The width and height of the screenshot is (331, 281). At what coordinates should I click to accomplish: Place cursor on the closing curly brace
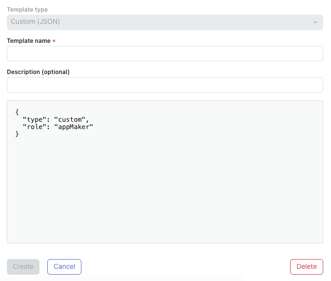click(x=17, y=133)
